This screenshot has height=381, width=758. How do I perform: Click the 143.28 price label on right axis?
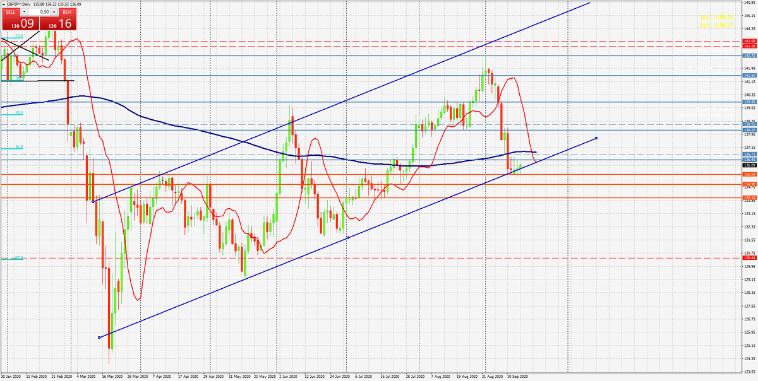[x=749, y=47]
